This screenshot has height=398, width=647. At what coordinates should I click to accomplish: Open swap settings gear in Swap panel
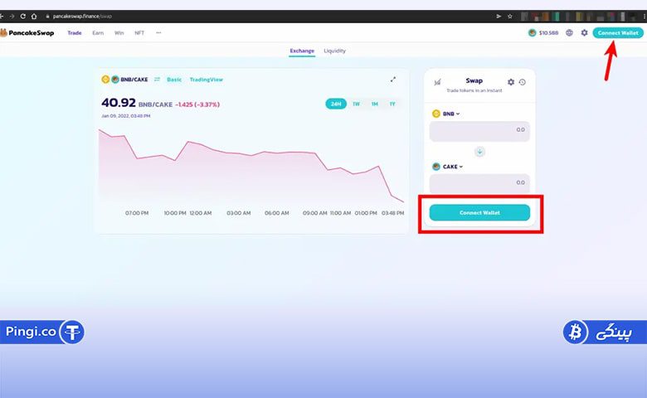pyautogui.click(x=511, y=82)
